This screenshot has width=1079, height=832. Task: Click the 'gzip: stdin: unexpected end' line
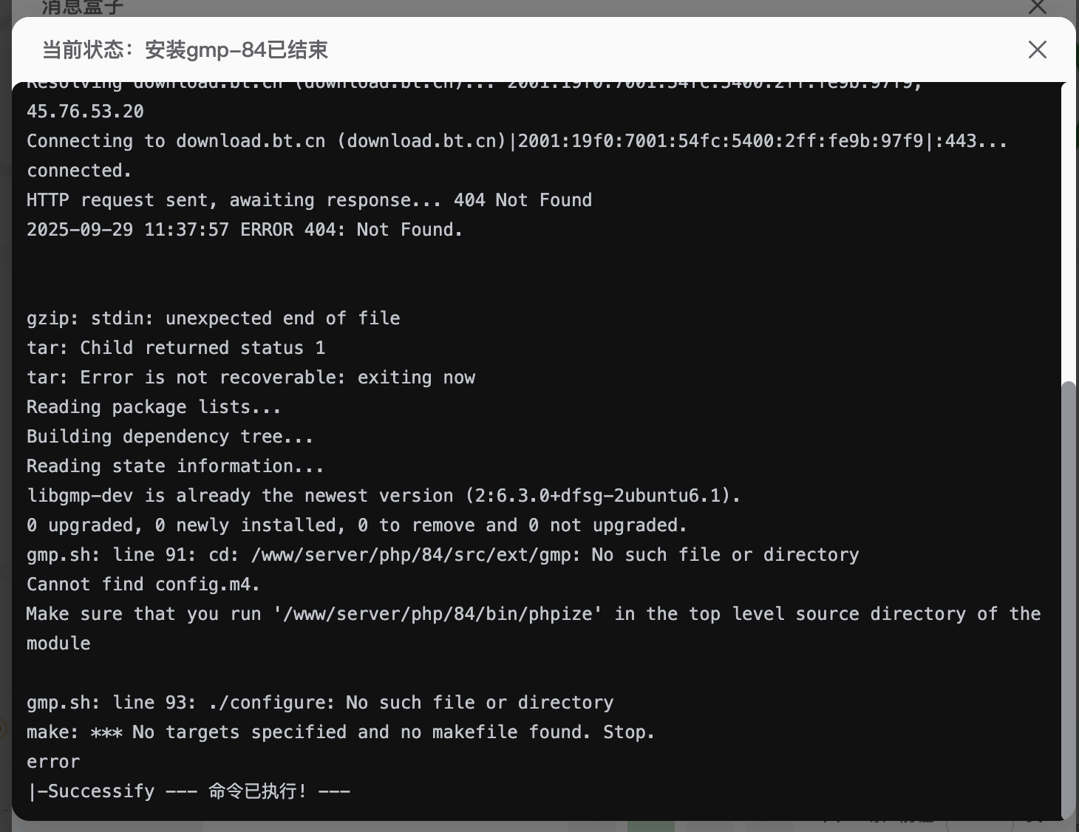tap(213, 318)
